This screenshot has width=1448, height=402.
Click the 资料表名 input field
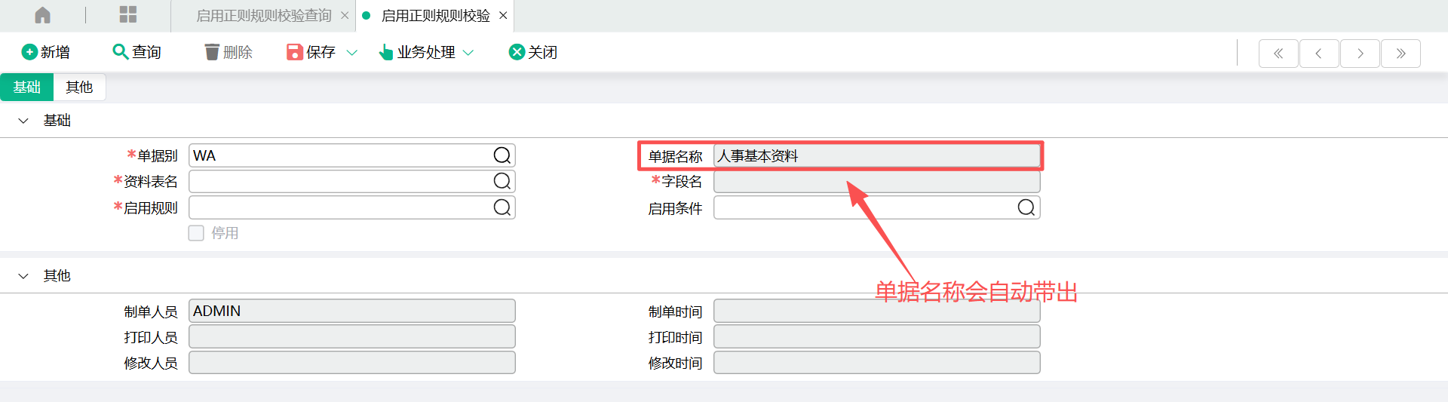click(x=339, y=181)
